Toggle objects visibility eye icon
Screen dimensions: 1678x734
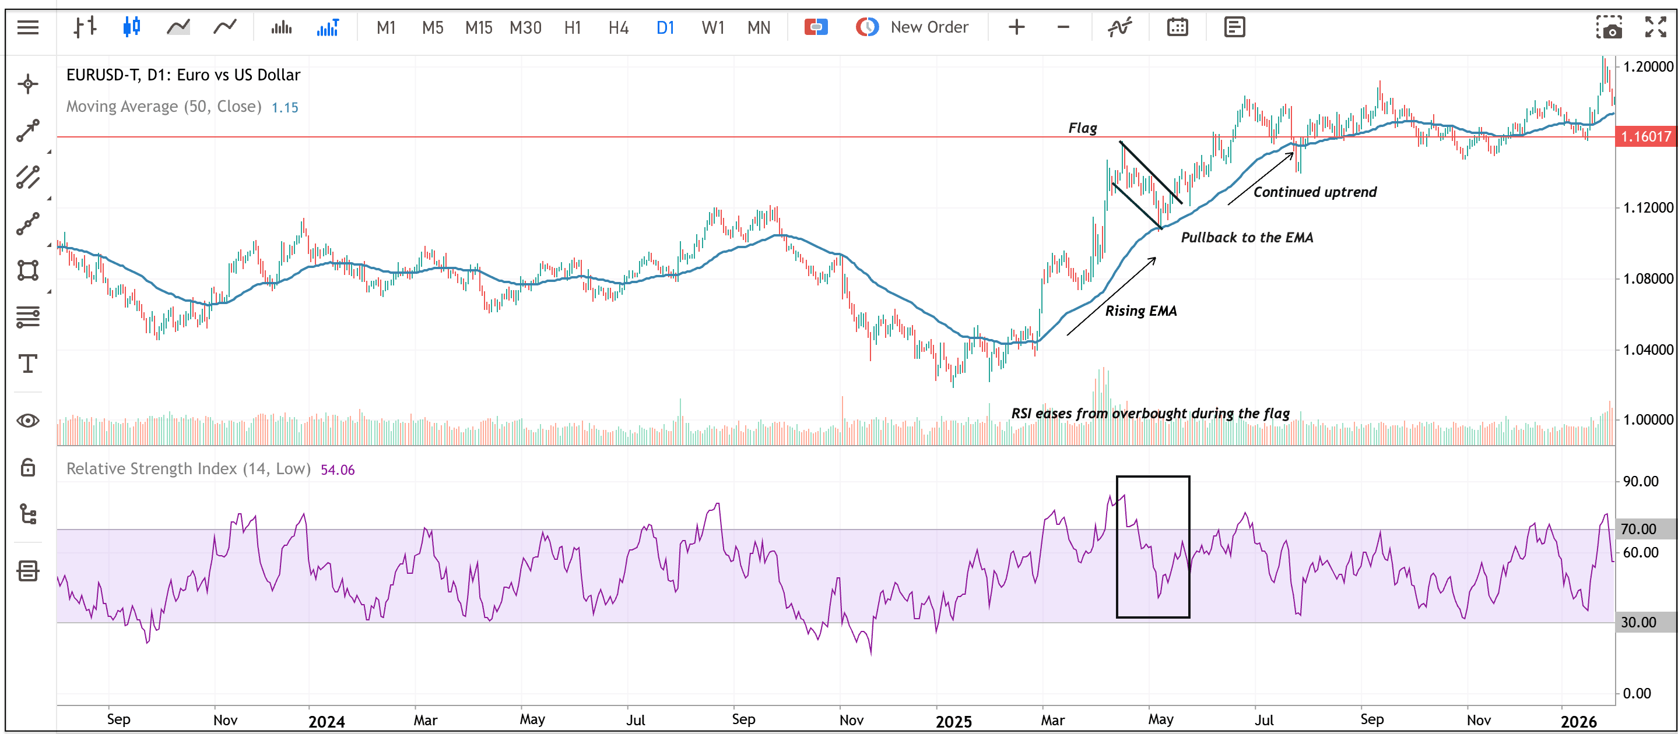pos(28,421)
